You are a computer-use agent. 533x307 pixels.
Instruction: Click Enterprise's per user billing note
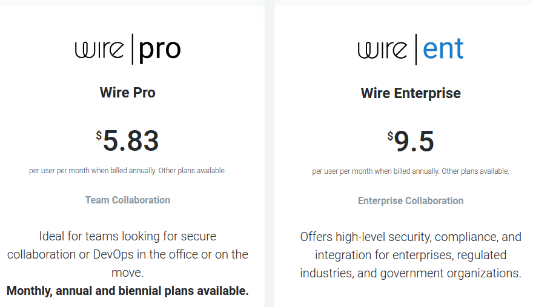coord(411,171)
